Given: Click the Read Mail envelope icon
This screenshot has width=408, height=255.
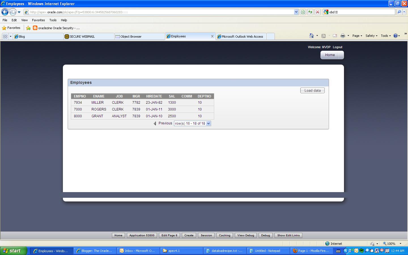Looking at the screenshot, I should pos(335,36).
